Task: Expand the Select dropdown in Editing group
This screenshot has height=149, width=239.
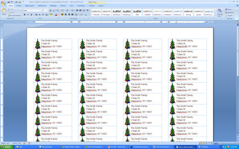Action: [230, 15]
